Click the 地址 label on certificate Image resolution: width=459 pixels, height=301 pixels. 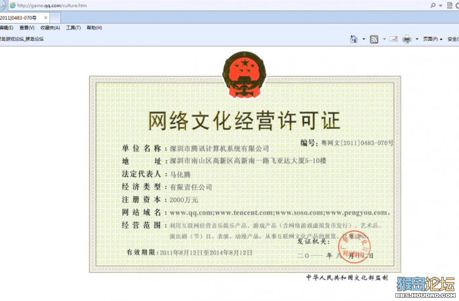click(142, 161)
